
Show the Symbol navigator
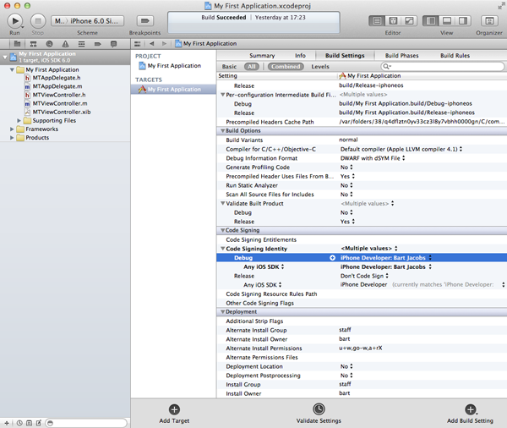(33, 44)
